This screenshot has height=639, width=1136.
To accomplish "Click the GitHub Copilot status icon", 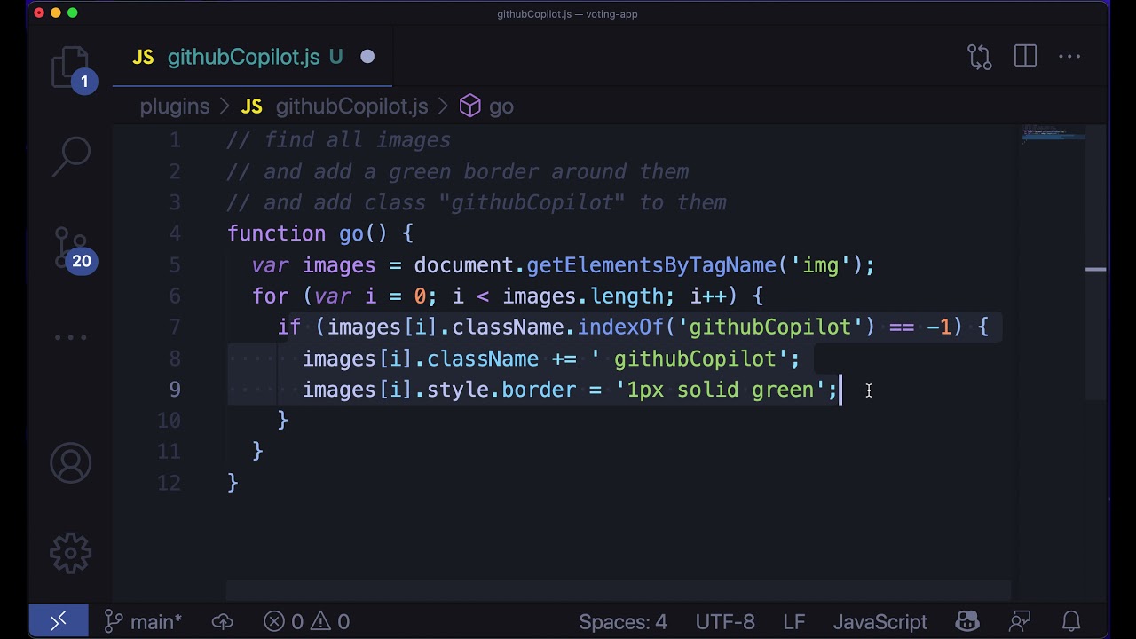I will coord(967,621).
